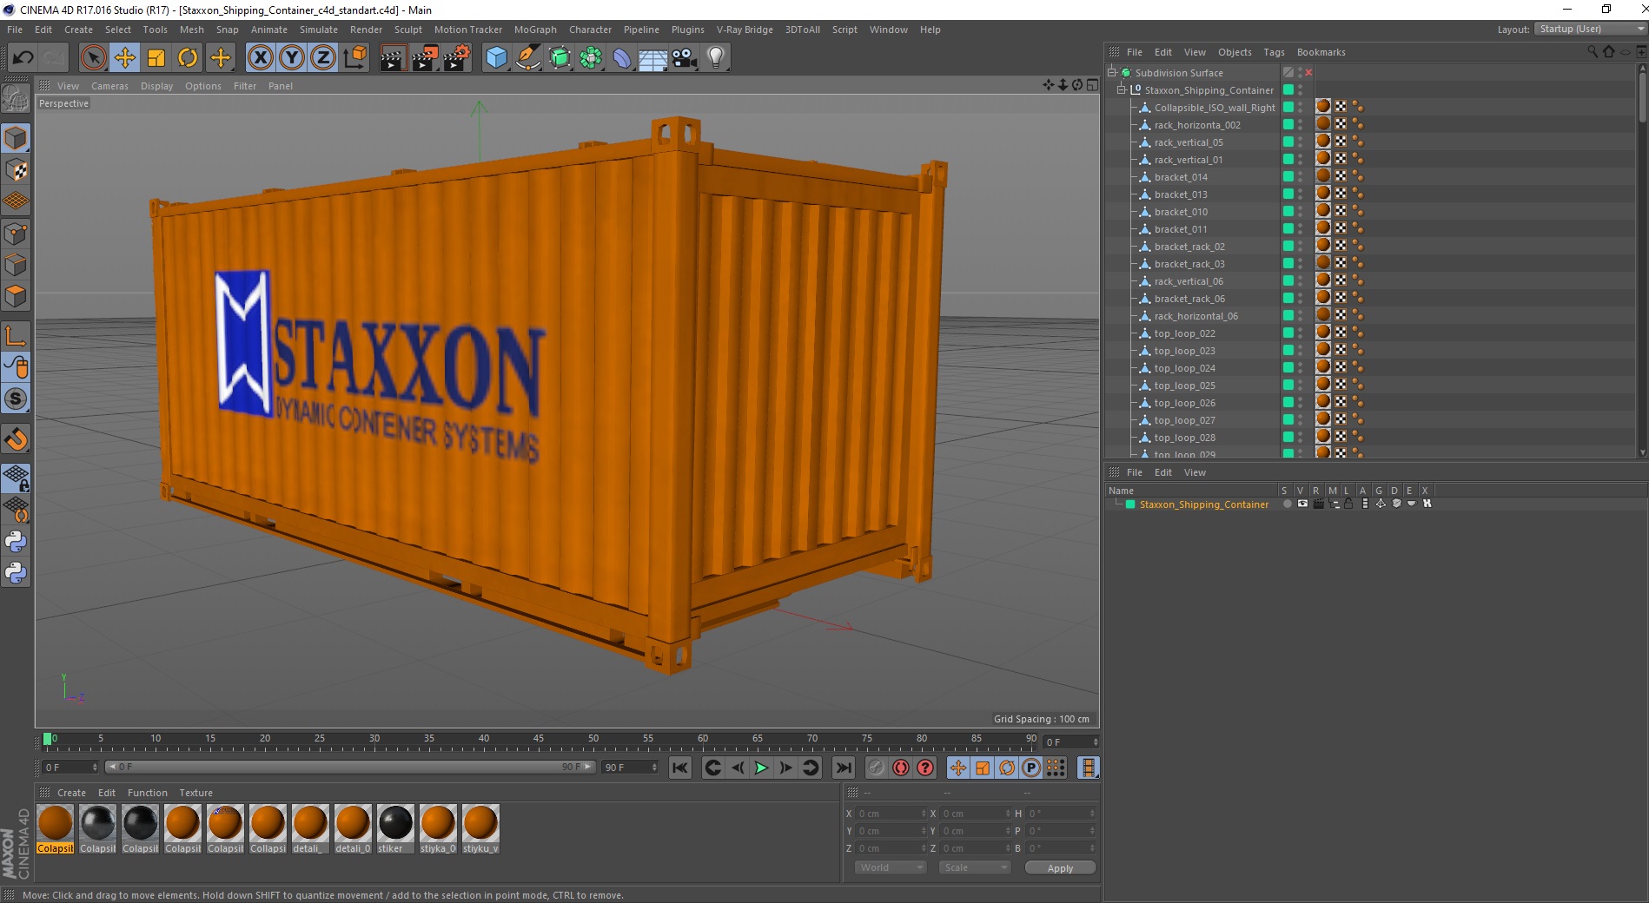Open the Simulate menu
This screenshot has width=1649, height=903.
319,30
